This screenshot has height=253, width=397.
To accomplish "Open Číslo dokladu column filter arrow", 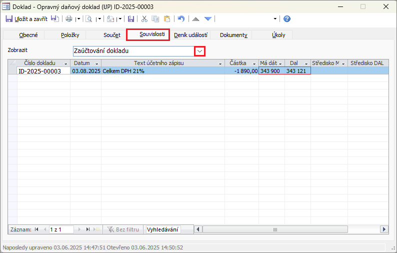I will pyautogui.click(x=66, y=63).
